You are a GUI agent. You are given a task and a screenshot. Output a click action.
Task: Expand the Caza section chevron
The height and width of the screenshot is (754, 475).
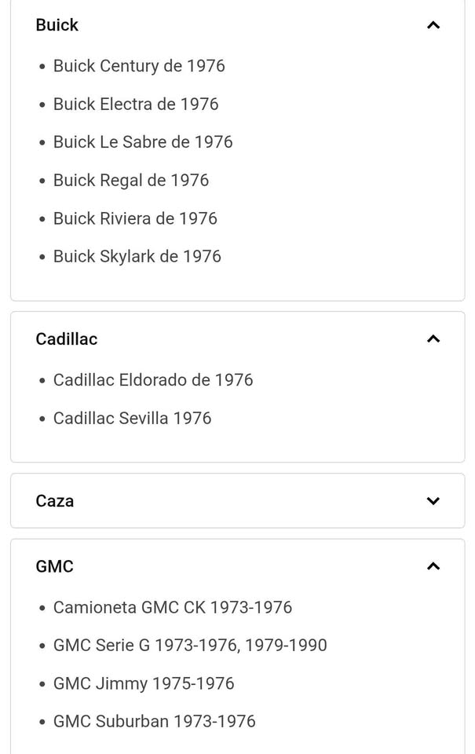[x=433, y=501]
